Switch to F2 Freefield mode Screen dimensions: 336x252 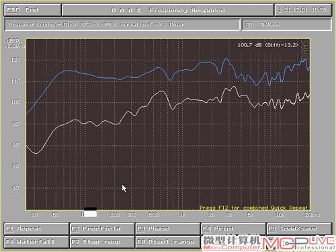click(x=102, y=228)
